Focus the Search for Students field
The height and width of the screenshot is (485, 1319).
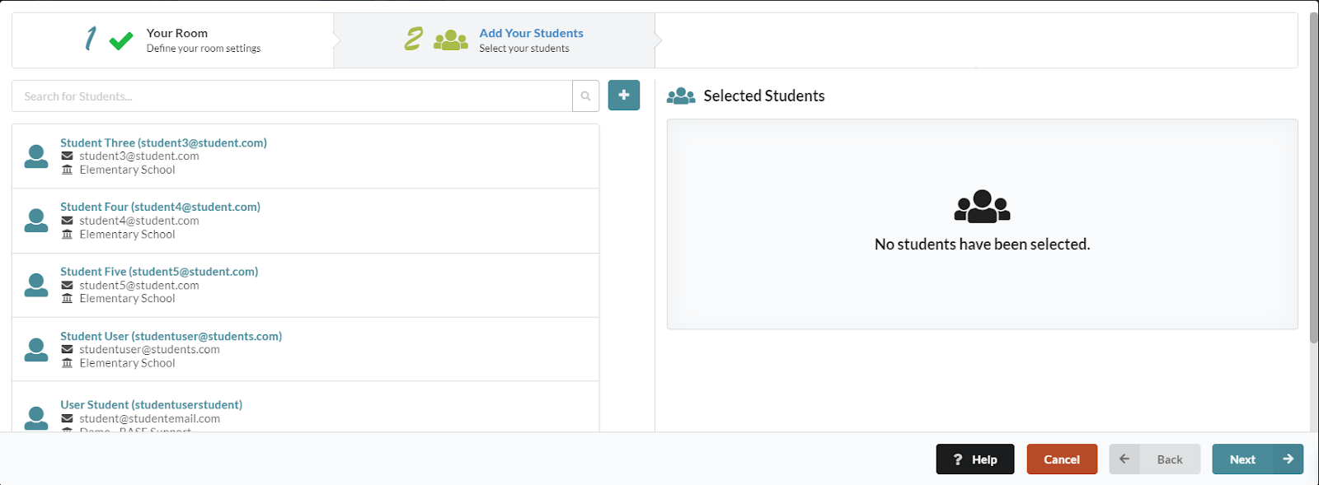pos(292,96)
